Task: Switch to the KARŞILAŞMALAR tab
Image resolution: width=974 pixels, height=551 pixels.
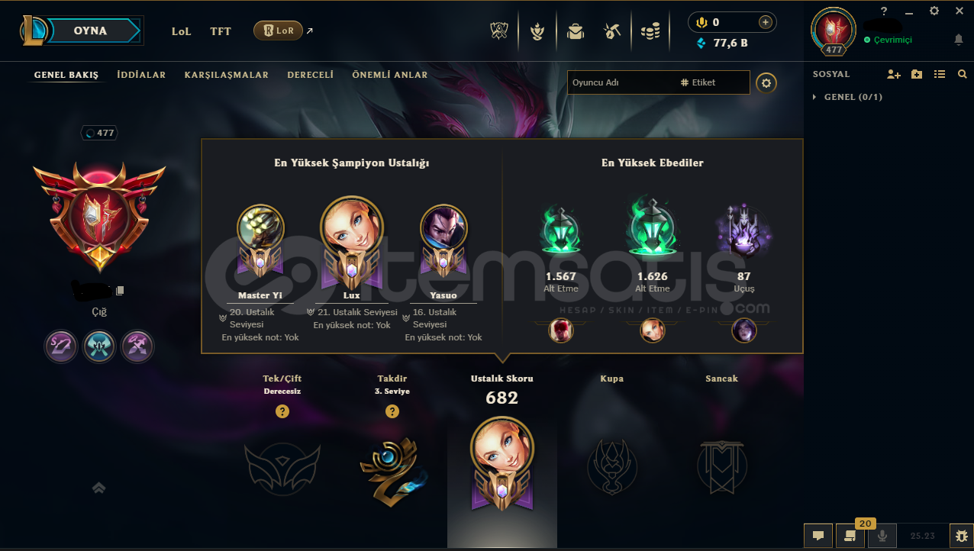Action: [x=227, y=75]
